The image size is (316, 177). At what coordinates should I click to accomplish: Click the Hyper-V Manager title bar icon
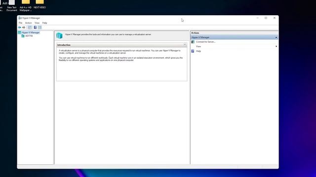point(20,18)
